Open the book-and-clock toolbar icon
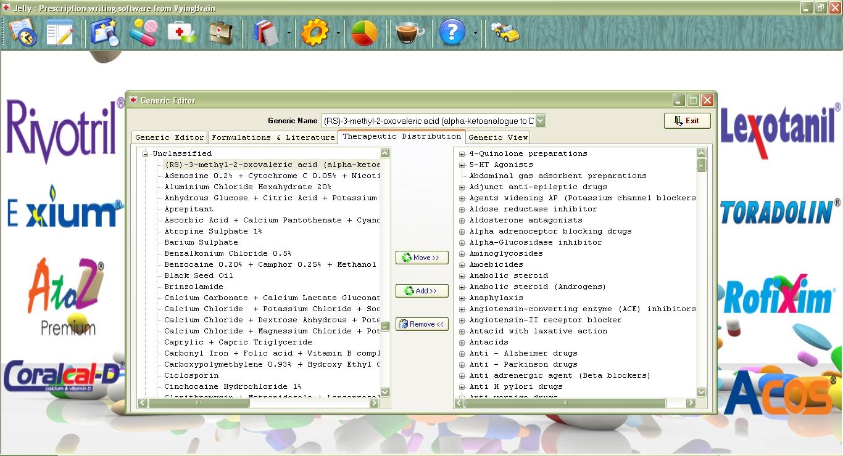 (x=22, y=32)
